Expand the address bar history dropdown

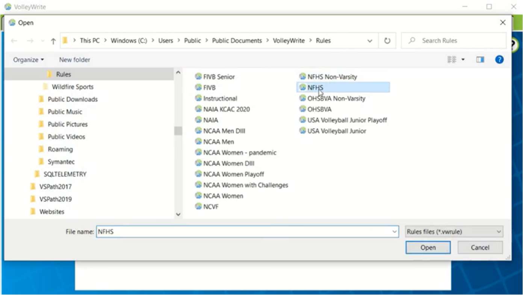[370, 41]
